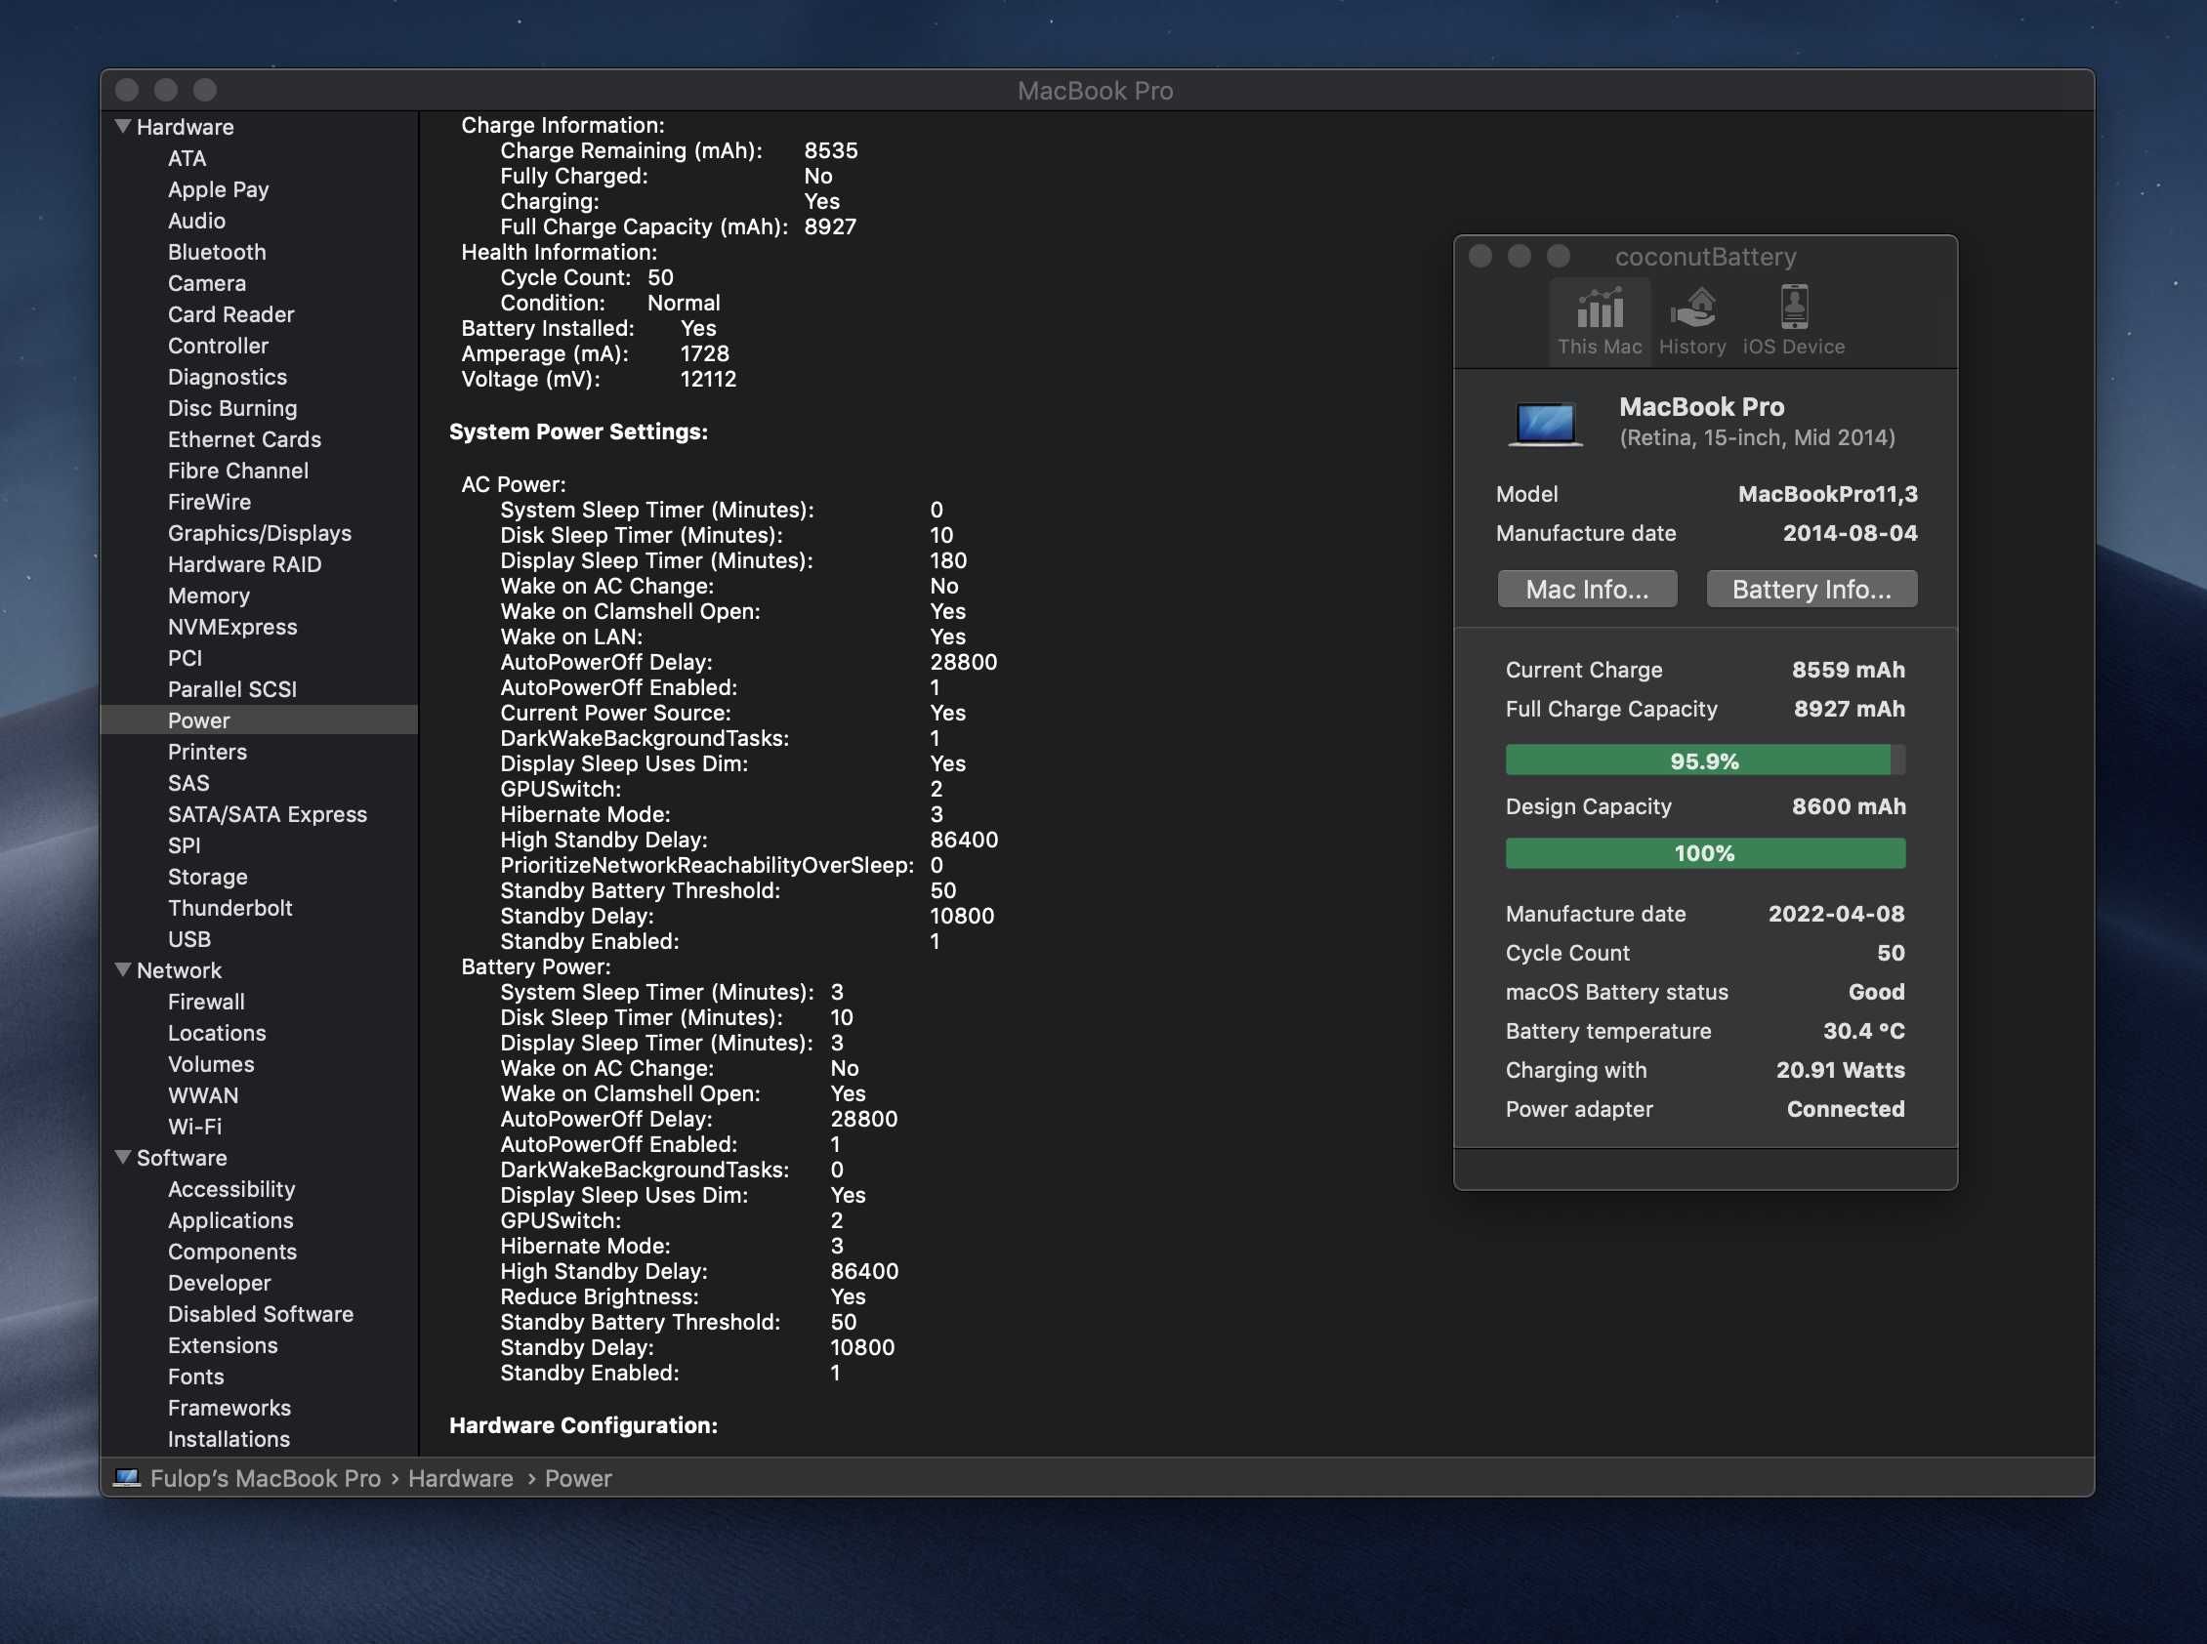Select Bluetooth in the sidebar

217,252
